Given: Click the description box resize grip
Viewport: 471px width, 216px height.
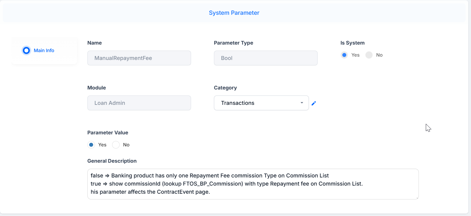Looking at the screenshot, I should click(x=417, y=198).
